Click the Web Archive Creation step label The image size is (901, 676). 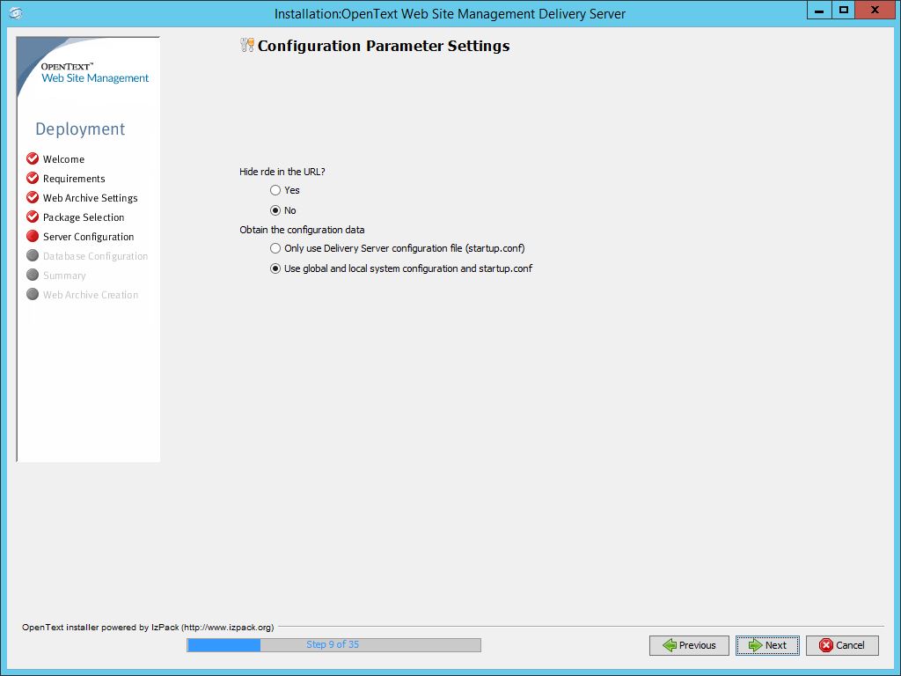[91, 295]
